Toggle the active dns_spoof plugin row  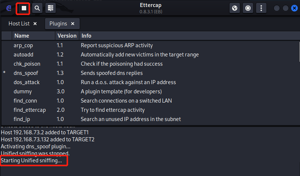click(26, 73)
